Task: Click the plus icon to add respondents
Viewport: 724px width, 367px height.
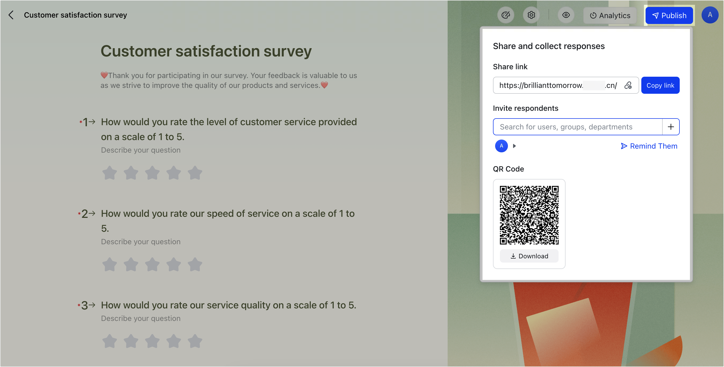Action: point(671,127)
